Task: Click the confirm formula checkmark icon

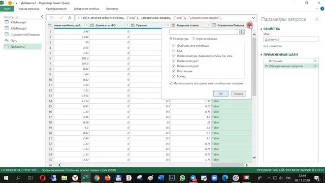Action: (x=61, y=18)
